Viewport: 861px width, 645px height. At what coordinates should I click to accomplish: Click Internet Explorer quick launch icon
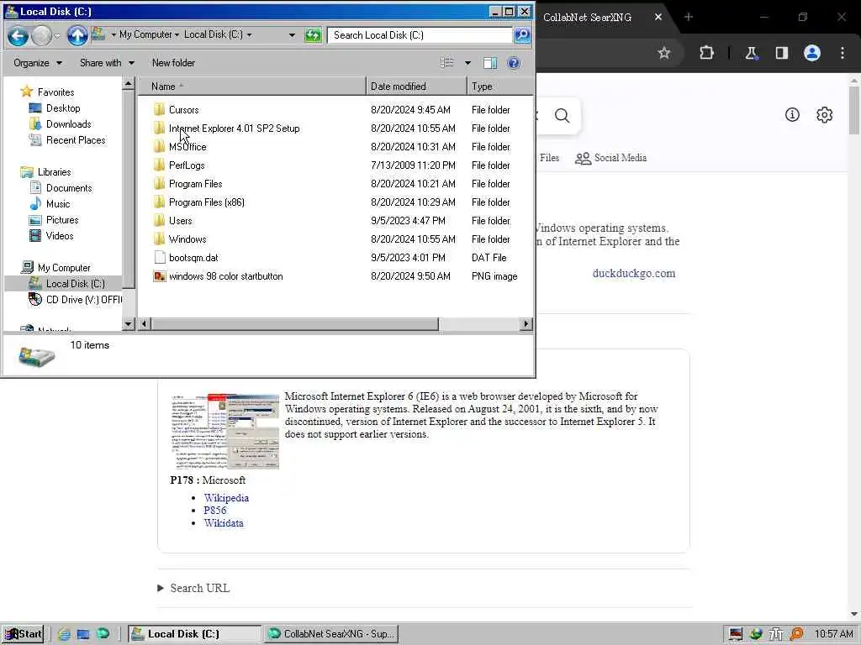64,634
